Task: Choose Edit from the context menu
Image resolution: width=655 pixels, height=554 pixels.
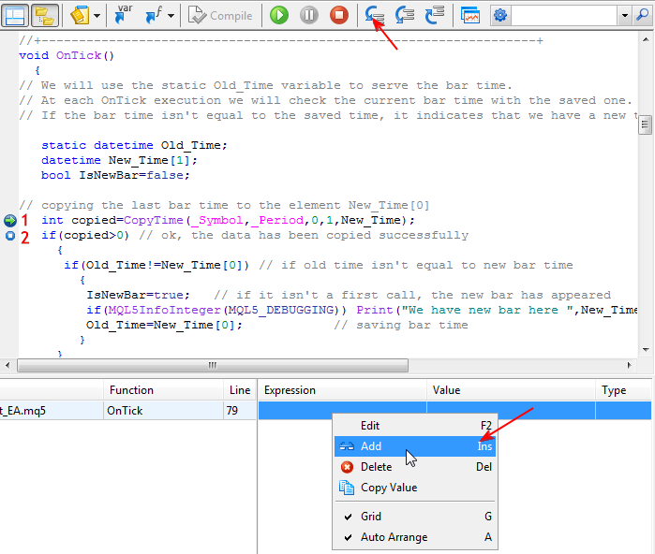Action: 415,426
